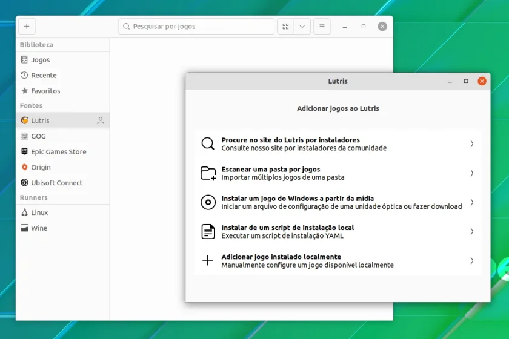This screenshot has width=509, height=339.
Task: Expand the chevron for Windows media install option
Action: (x=471, y=202)
